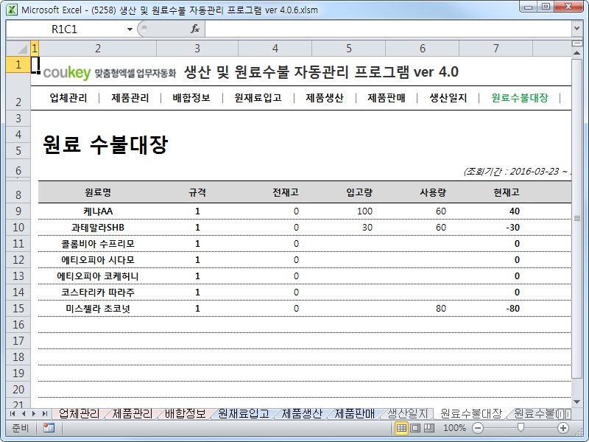
Task: Expand the formula bar with chevron
Action: coord(577,29)
